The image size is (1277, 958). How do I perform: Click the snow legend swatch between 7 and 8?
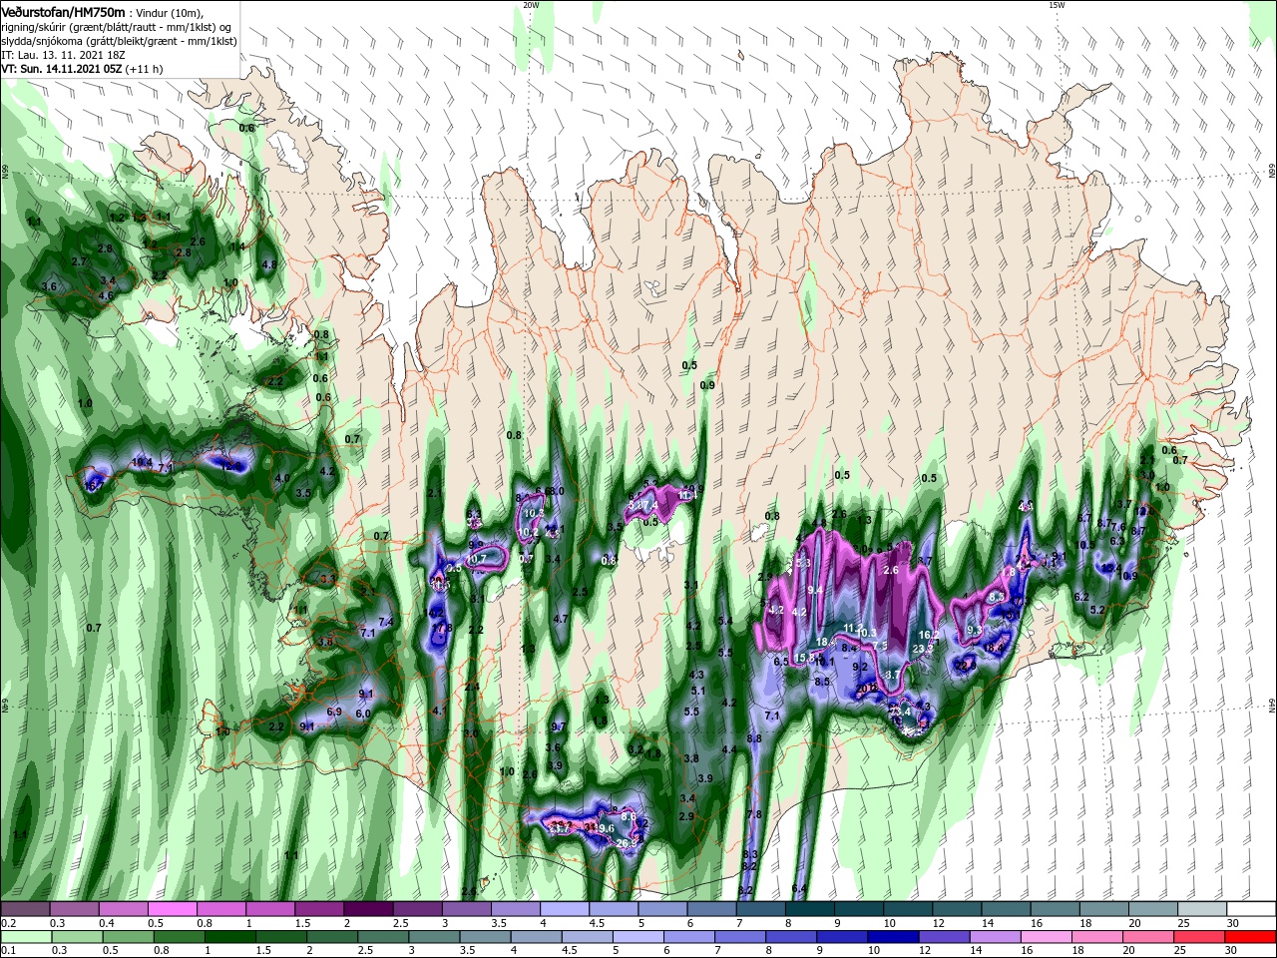tap(761, 909)
